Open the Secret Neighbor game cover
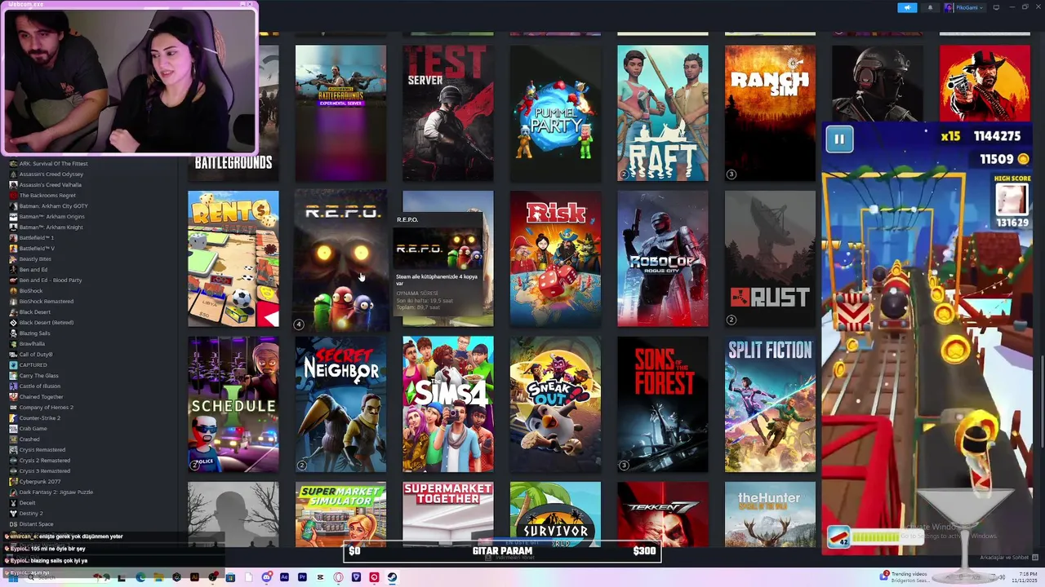This screenshot has width=1045, height=587. [340, 404]
